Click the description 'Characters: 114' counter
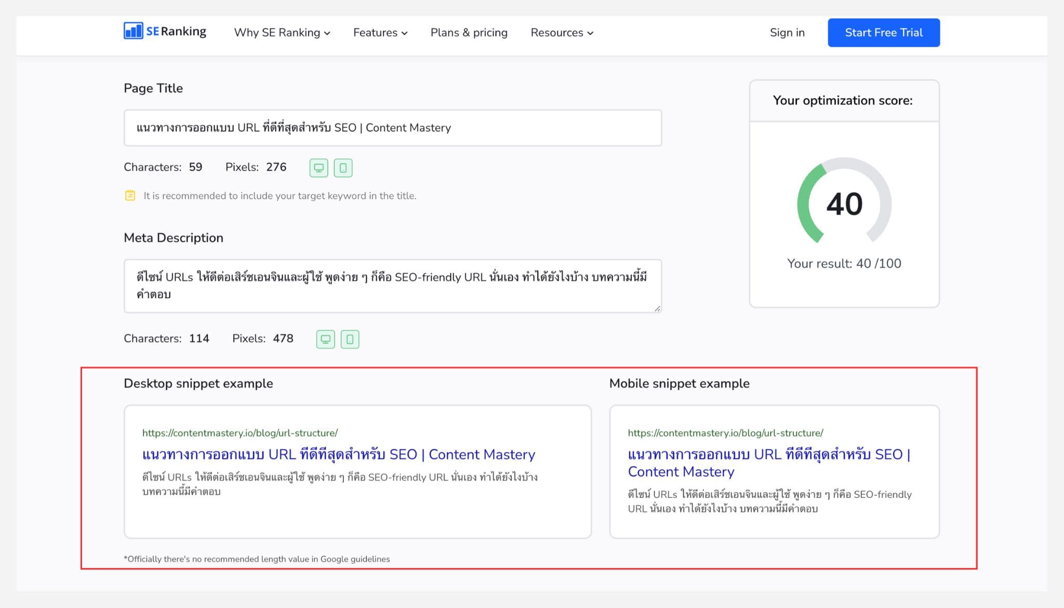 166,339
